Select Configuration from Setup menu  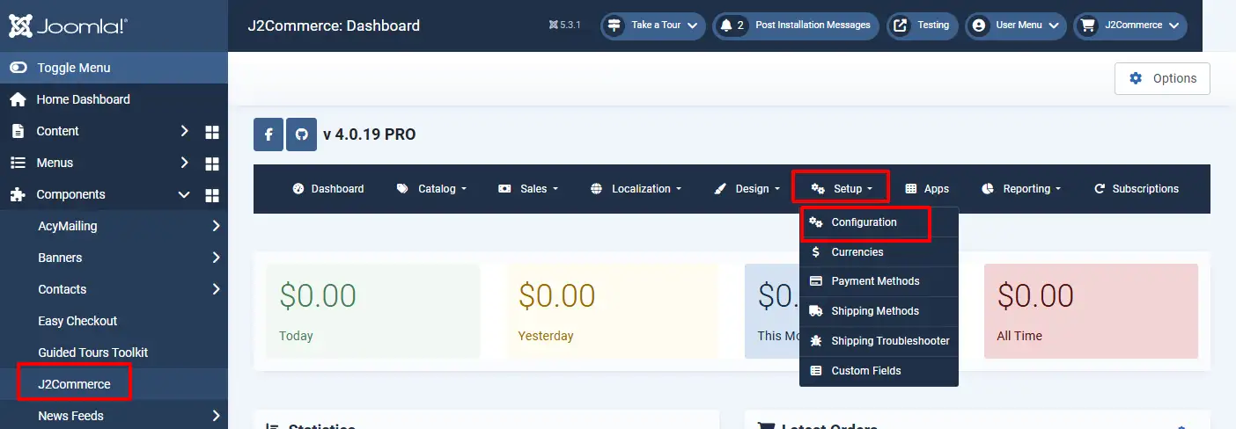click(x=879, y=222)
